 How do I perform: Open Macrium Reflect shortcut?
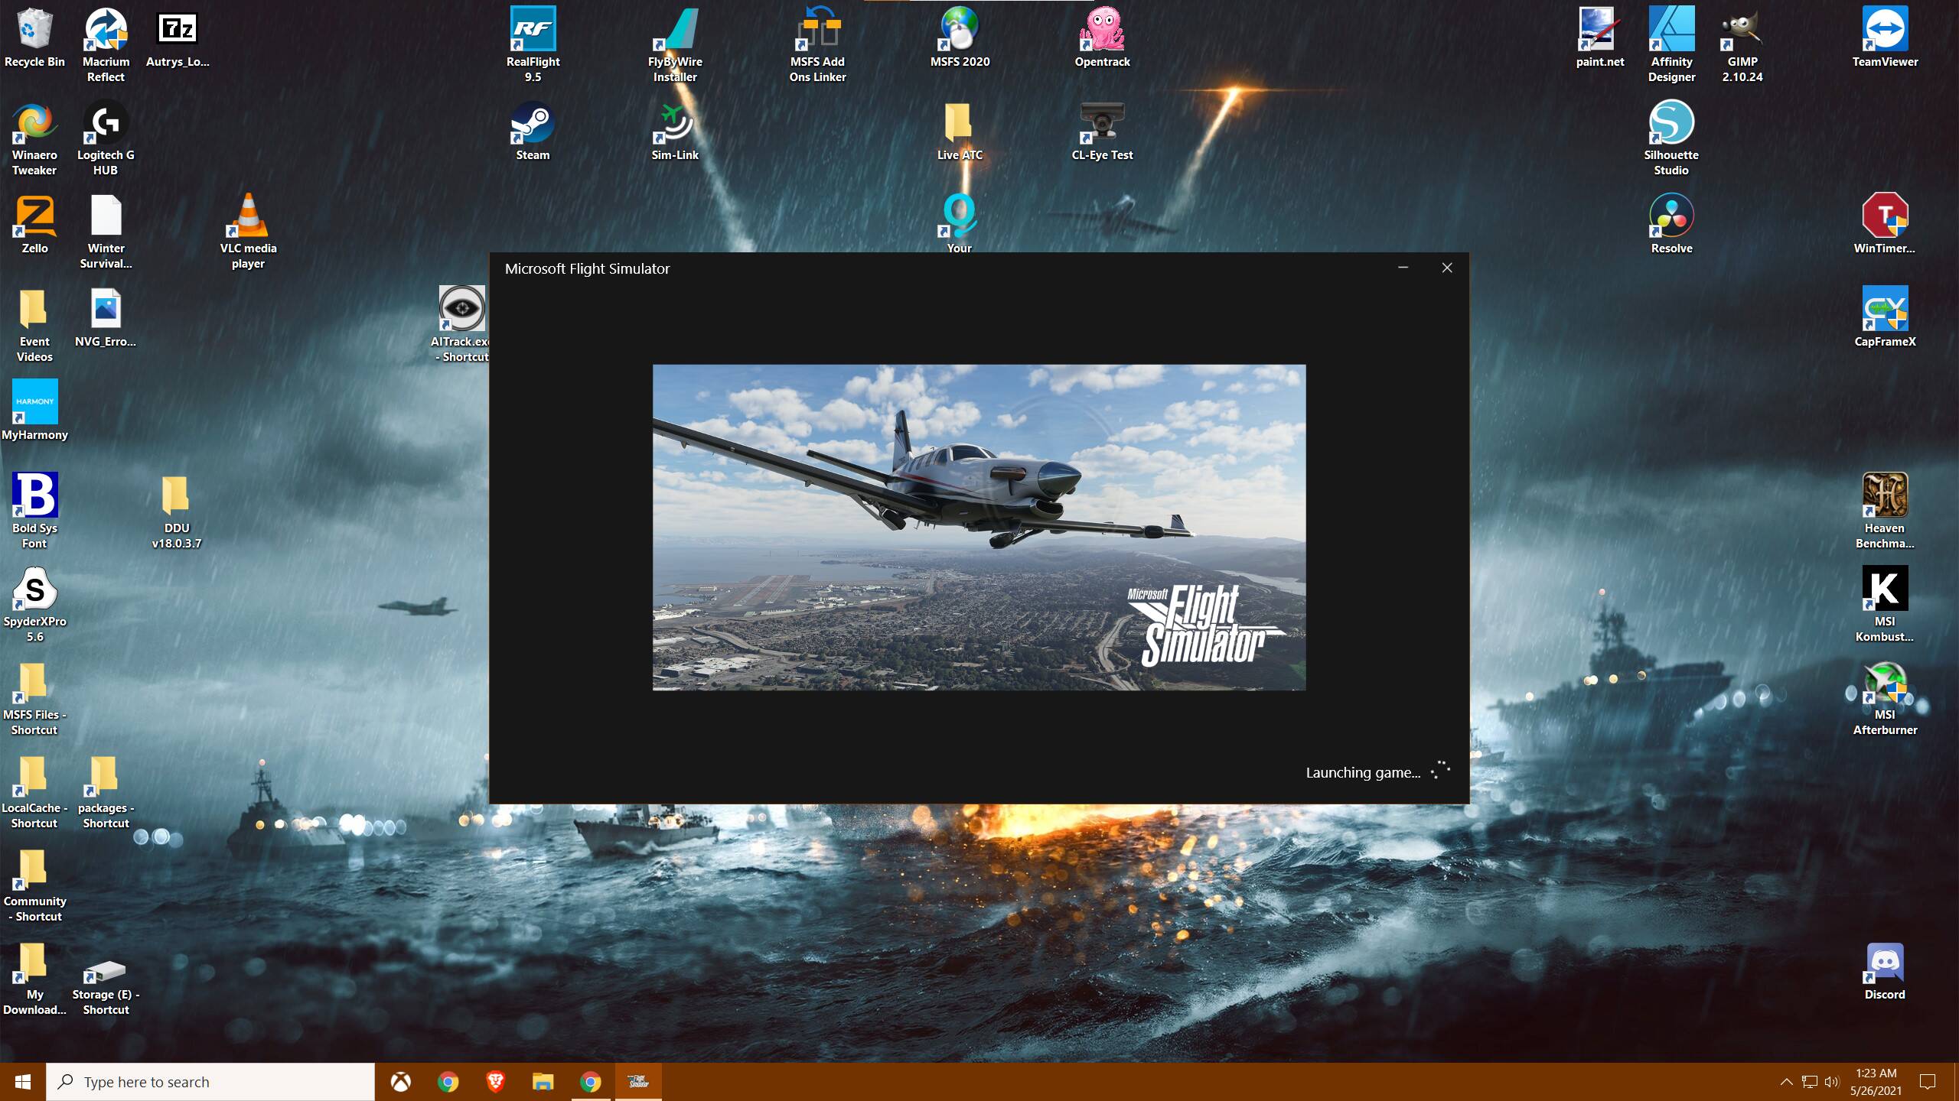point(106,44)
